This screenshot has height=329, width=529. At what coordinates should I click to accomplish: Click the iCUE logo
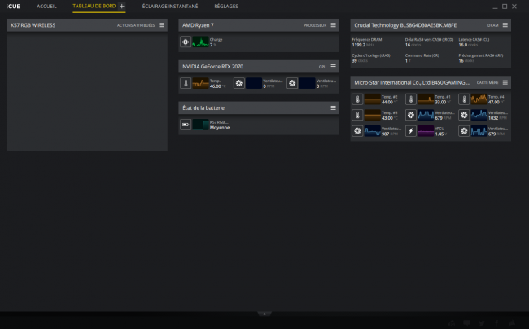tap(13, 6)
